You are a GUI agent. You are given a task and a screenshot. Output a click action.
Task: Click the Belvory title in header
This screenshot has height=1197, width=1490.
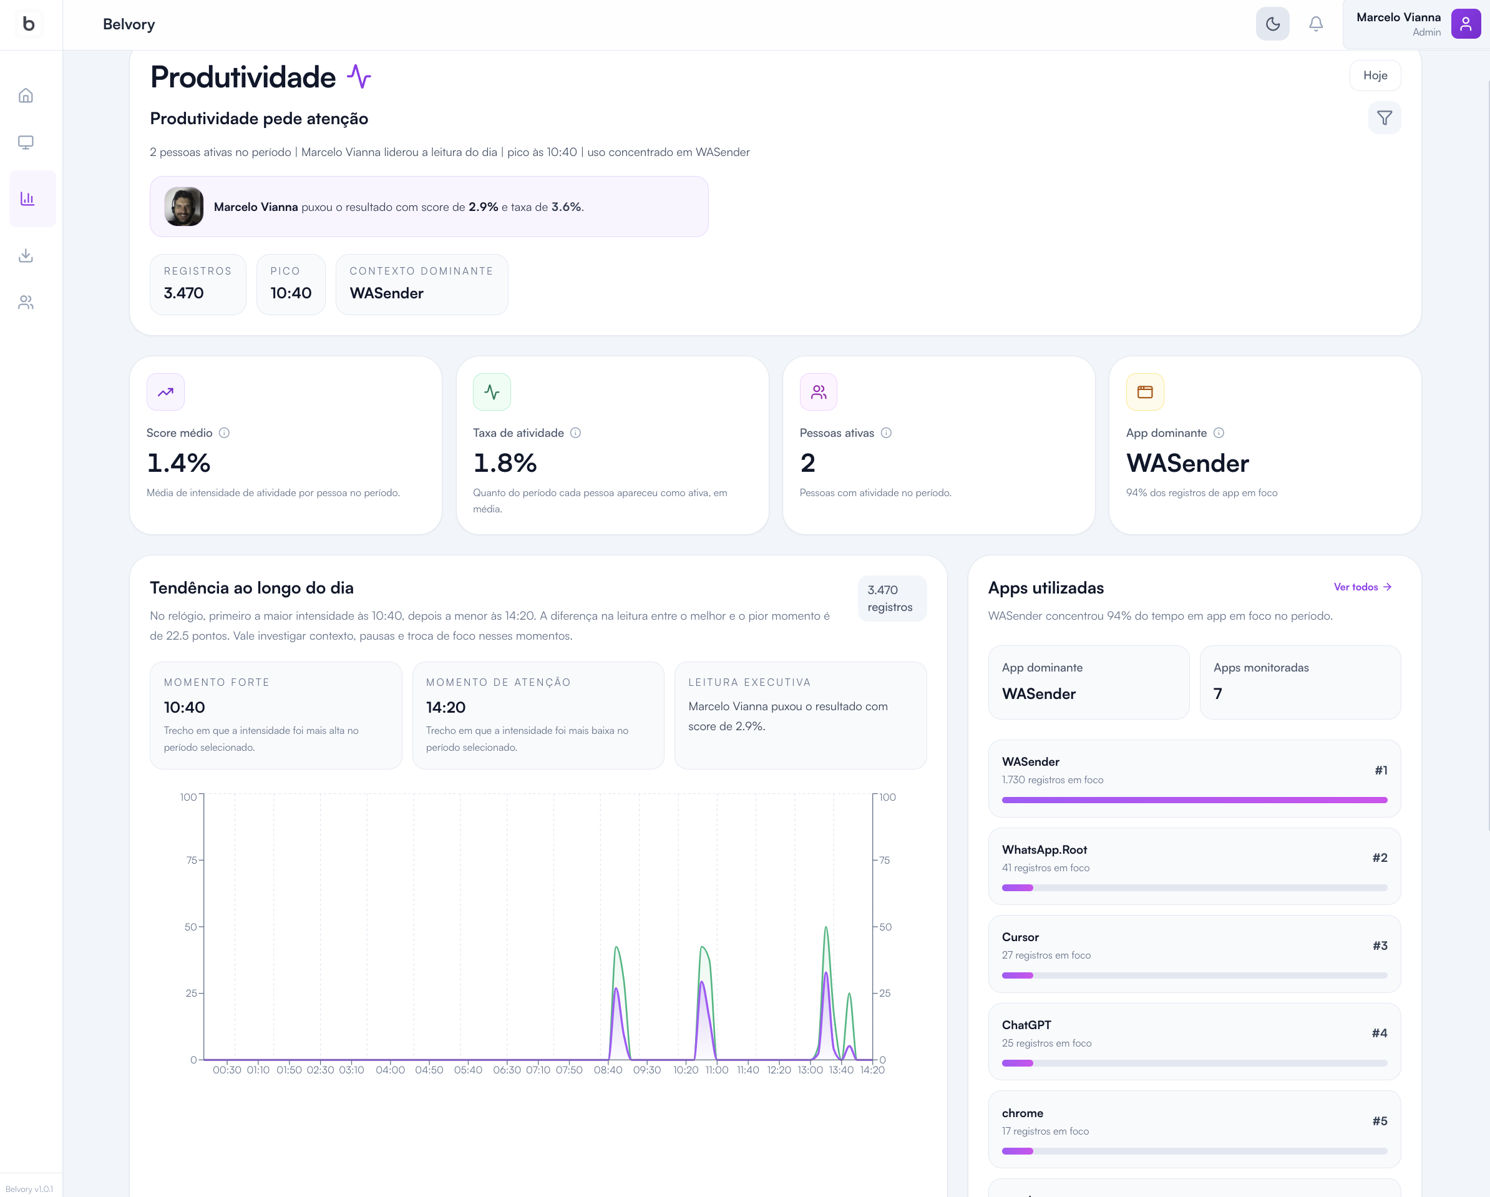click(129, 24)
